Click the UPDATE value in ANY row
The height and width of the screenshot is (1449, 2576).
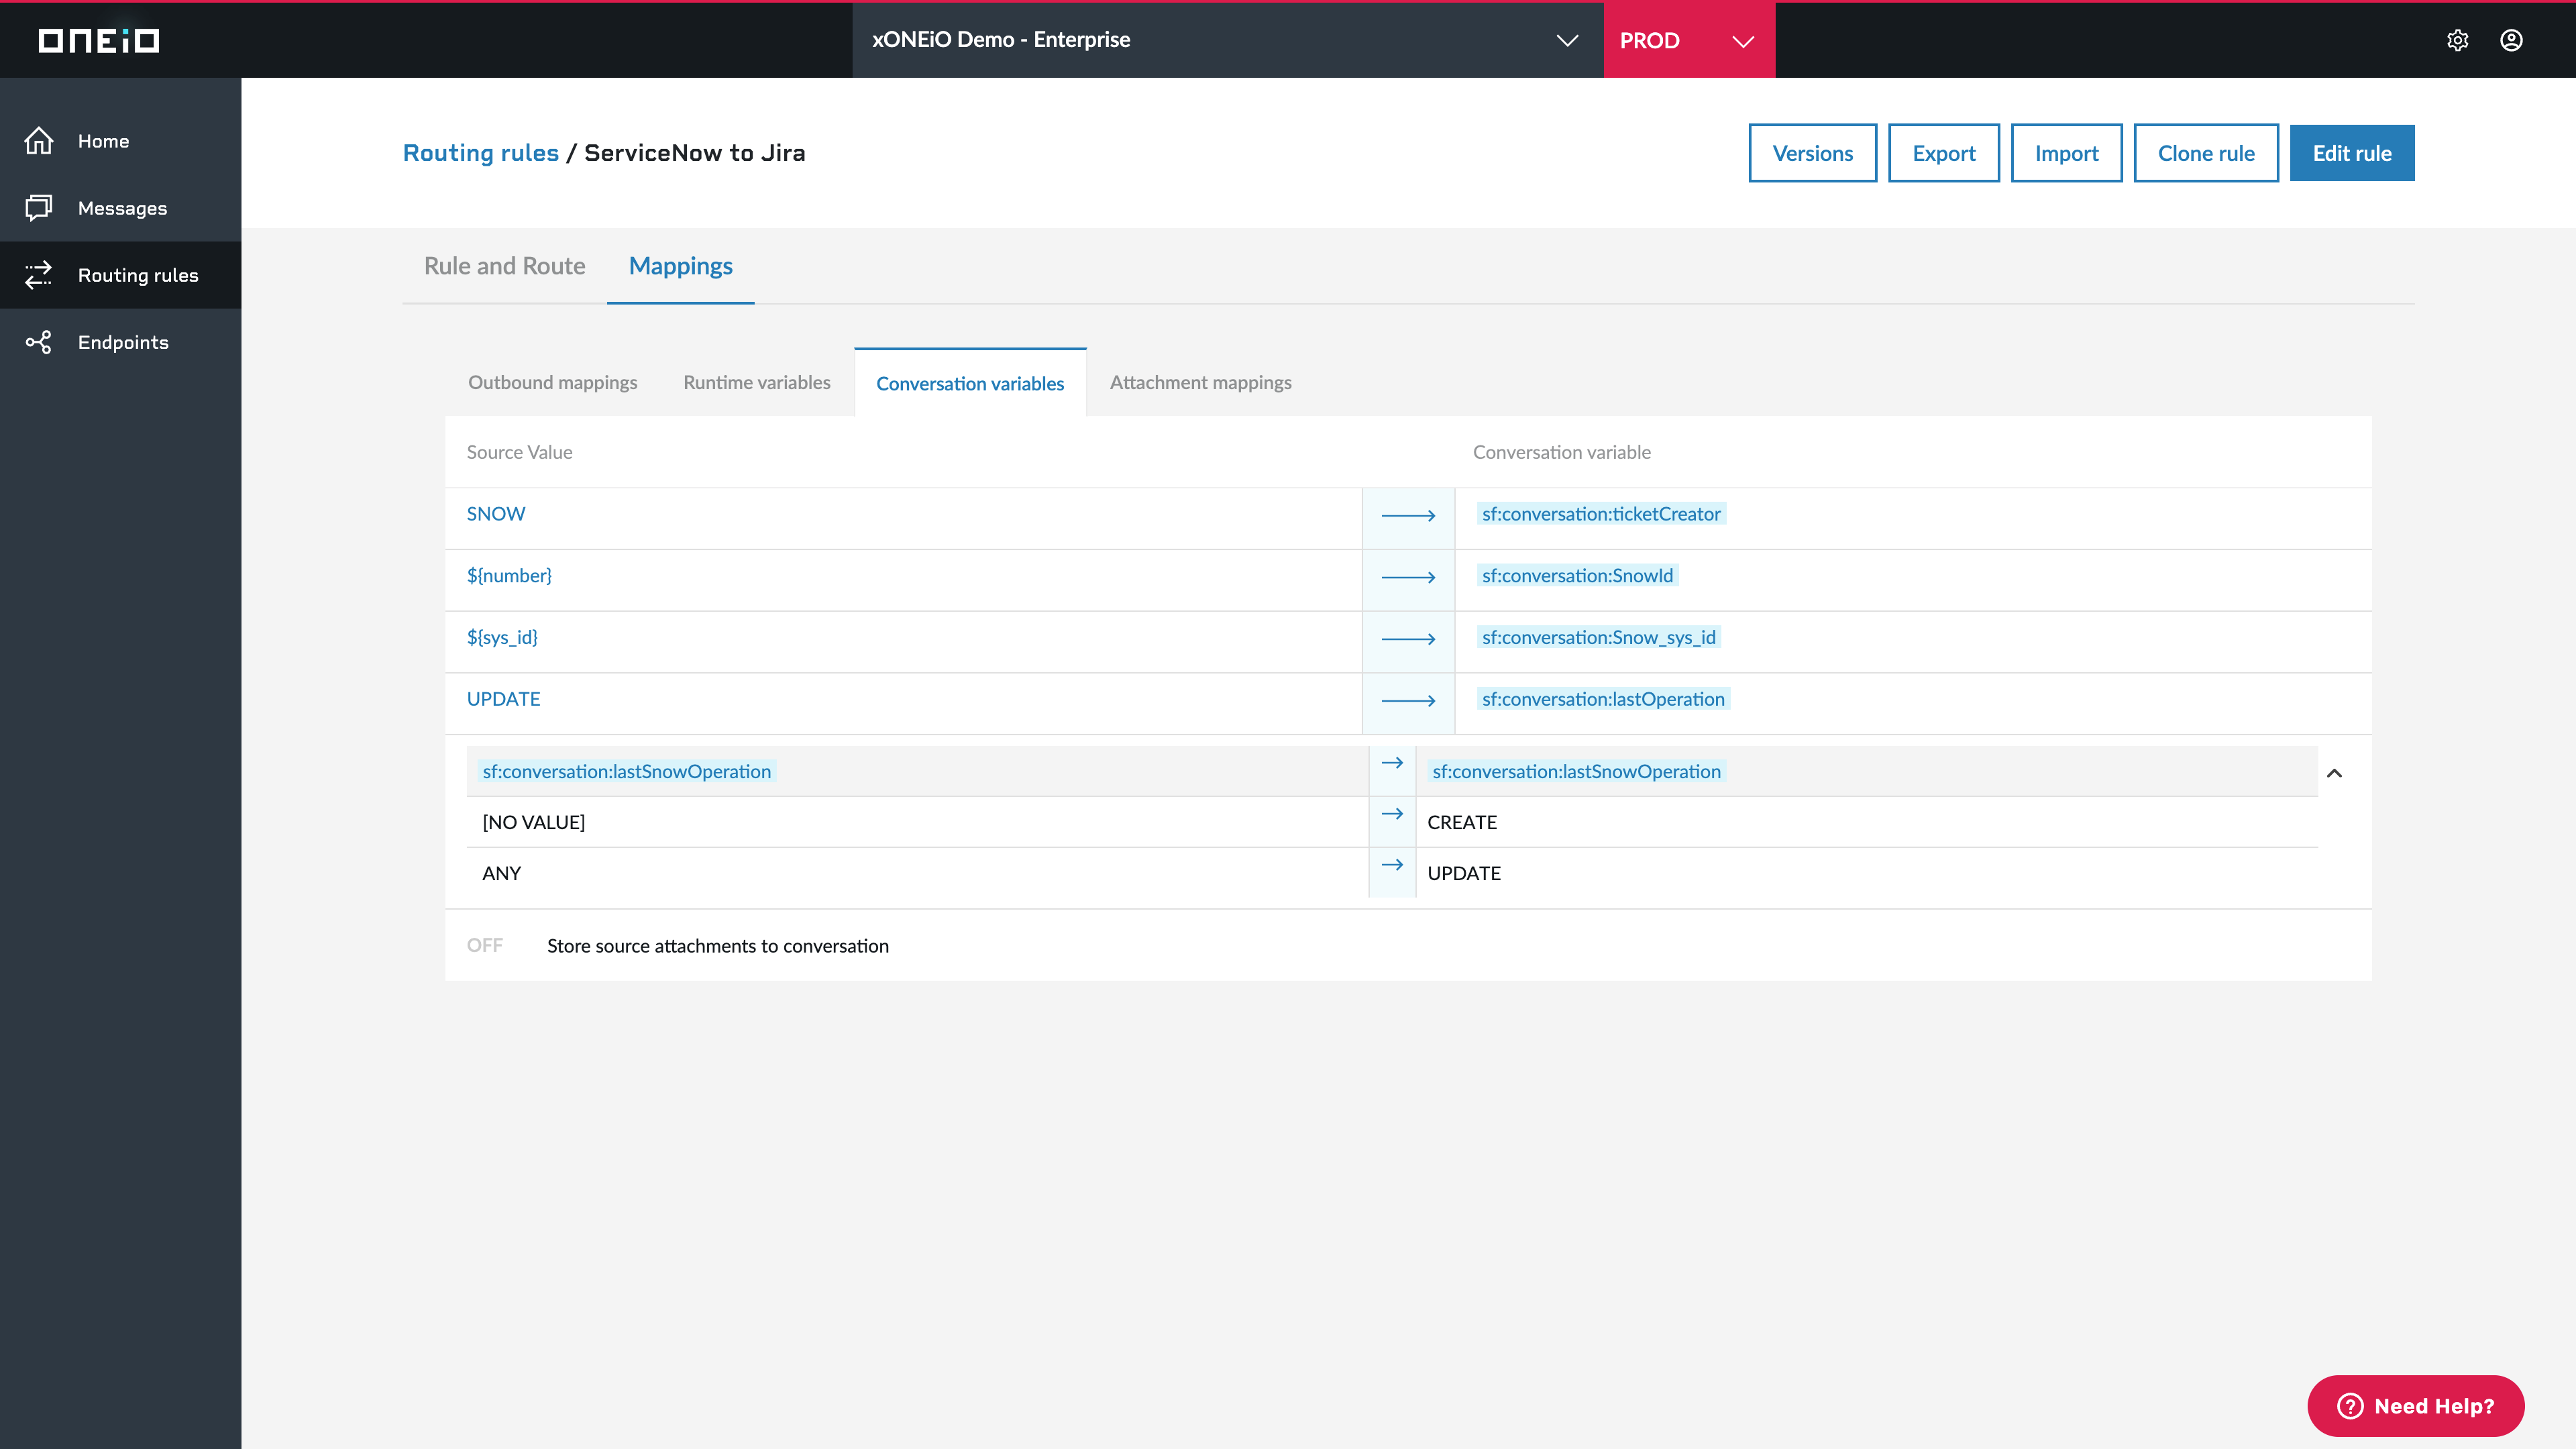(1463, 873)
